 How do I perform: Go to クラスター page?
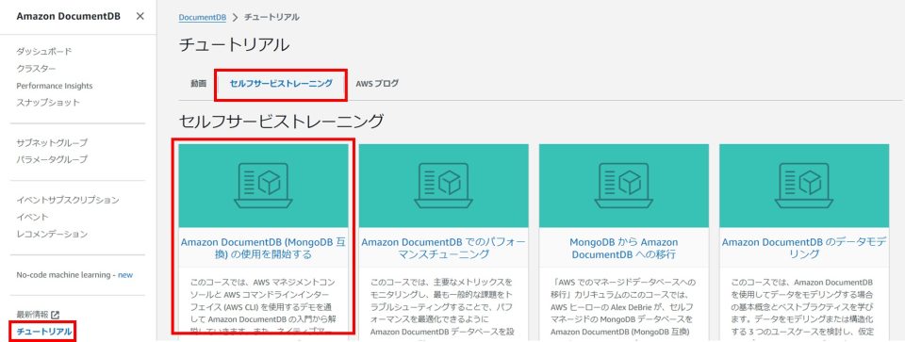click(37, 69)
